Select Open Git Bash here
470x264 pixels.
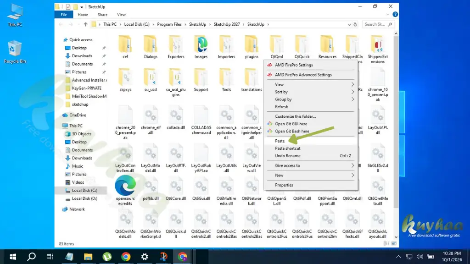click(x=311, y=131)
